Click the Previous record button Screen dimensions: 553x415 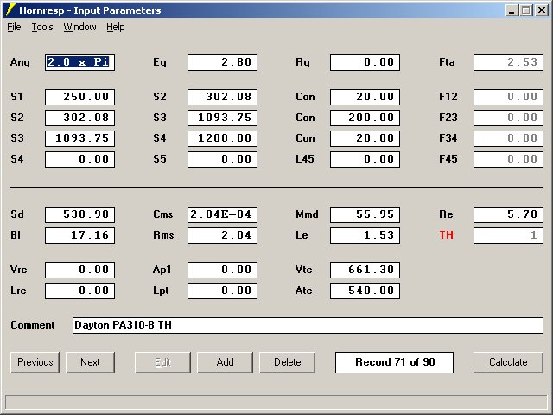click(x=35, y=362)
